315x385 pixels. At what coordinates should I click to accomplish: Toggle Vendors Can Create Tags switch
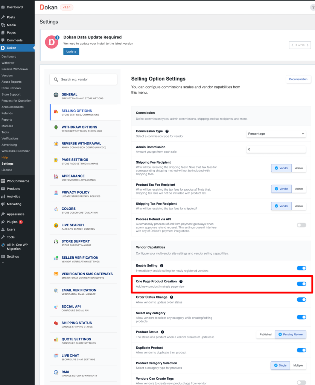tap(301, 382)
